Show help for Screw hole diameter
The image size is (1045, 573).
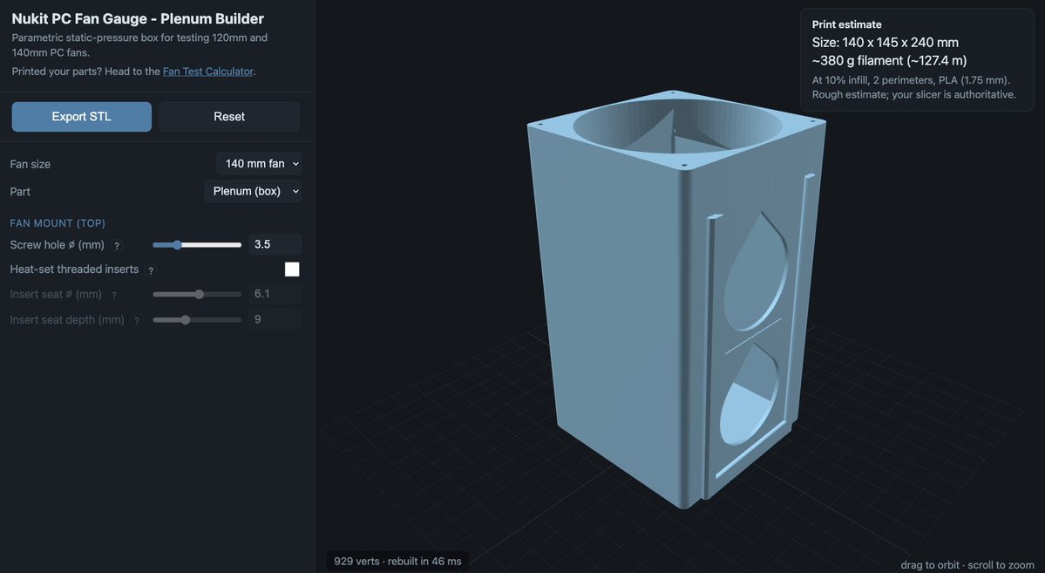[117, 245]
